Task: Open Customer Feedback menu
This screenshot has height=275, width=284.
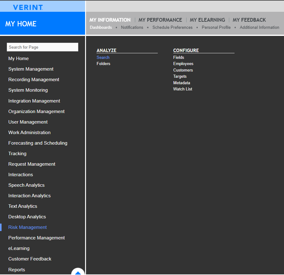Action: pos(30,259)
